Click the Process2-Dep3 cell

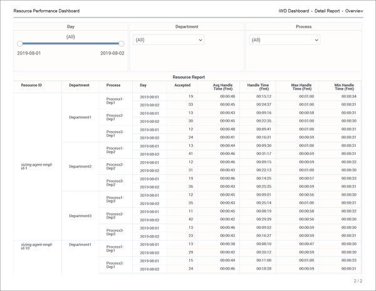tap(115, 216)
